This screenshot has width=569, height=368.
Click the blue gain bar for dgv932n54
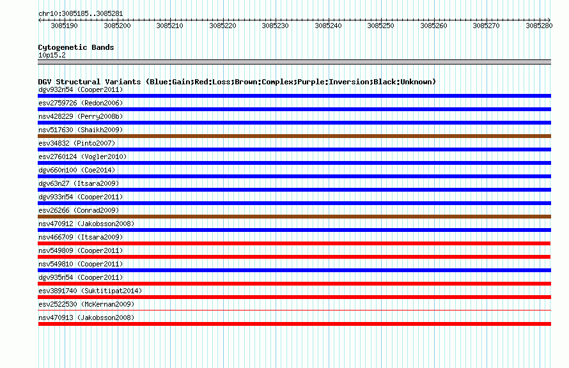point(294,96)
